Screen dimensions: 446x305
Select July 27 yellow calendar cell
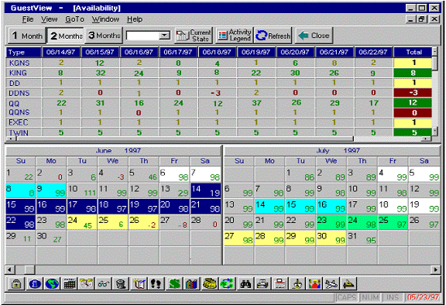[238, 238]
